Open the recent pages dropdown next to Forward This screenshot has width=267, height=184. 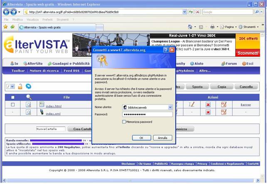coord(19,12)
